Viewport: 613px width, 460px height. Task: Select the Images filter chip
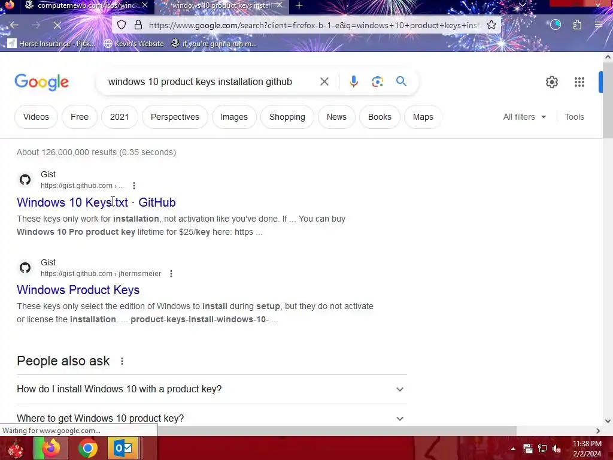click(x=234, y=117)
